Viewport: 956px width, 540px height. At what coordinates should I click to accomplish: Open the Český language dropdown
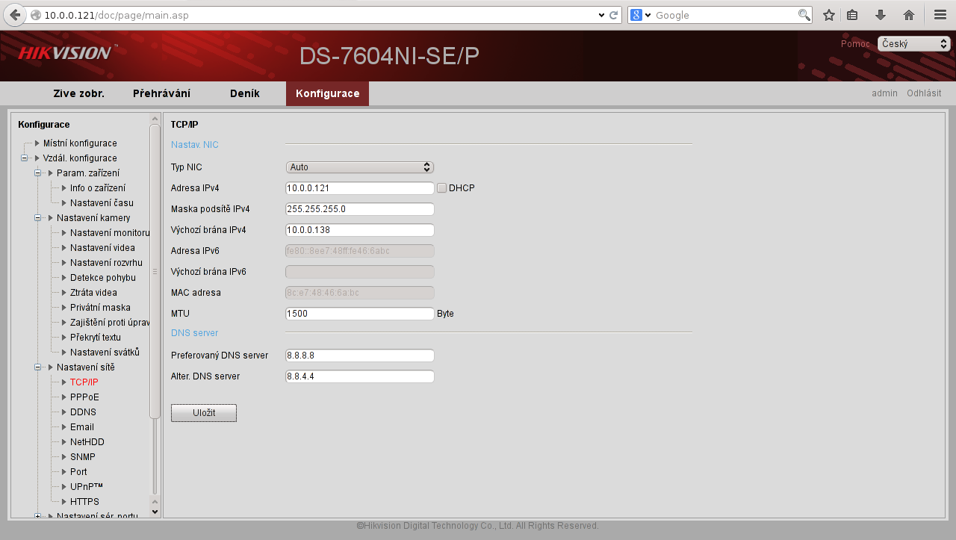click(x=913, y=44)
